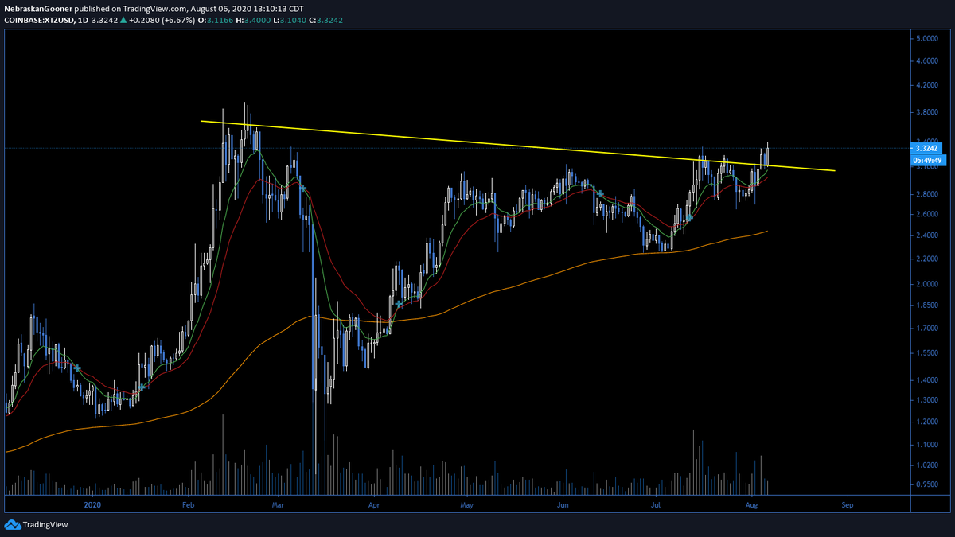Click the 3.8000 price axis label
955x537 pixels.
point(926,112)
